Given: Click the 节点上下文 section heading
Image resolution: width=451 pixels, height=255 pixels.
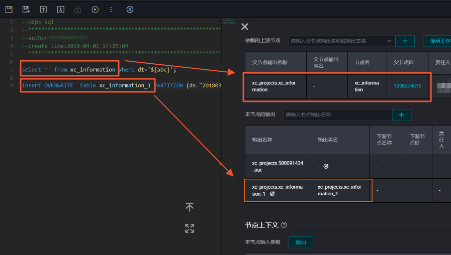Looking at the screenshot, I should (261, 225).
